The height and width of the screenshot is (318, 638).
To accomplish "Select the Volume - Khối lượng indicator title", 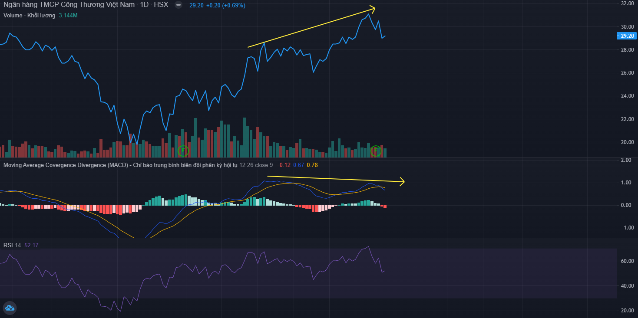I will point(29,15).
